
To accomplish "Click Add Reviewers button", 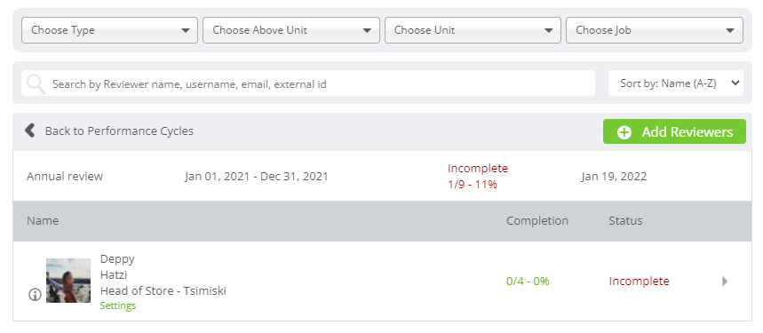I will (674, 131).
